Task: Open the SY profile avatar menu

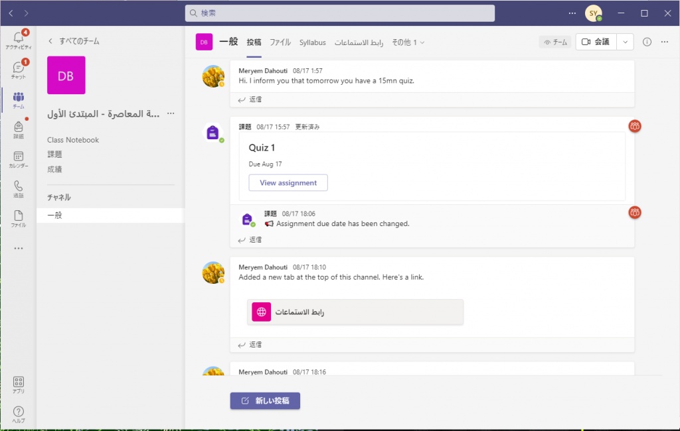Action: tap(593, 13)
